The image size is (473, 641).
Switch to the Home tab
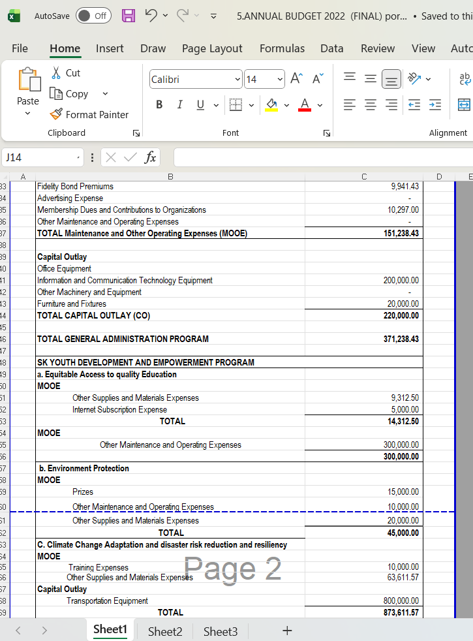click(65, 49)
